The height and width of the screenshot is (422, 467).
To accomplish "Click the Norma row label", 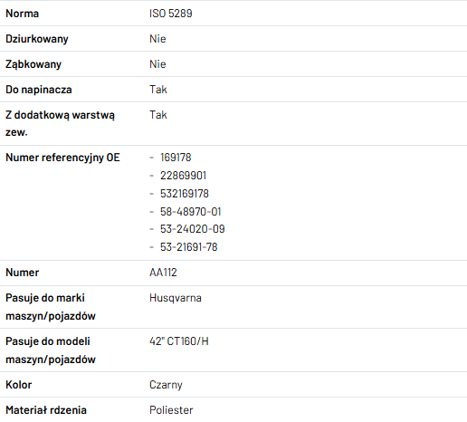I will pyautogui.click(x=23, y=14).
